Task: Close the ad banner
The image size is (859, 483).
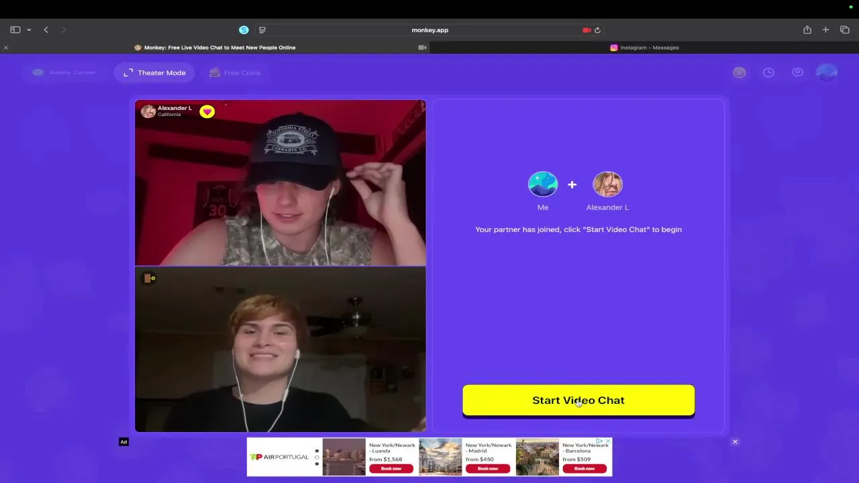Action: pos(735,441)
